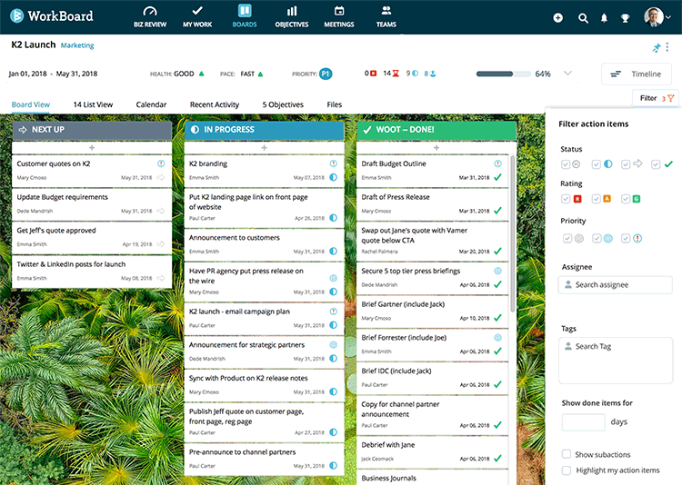682x485 pixels.
Task: Switch to Calendar tab
Action: click(x=151, y=104)
